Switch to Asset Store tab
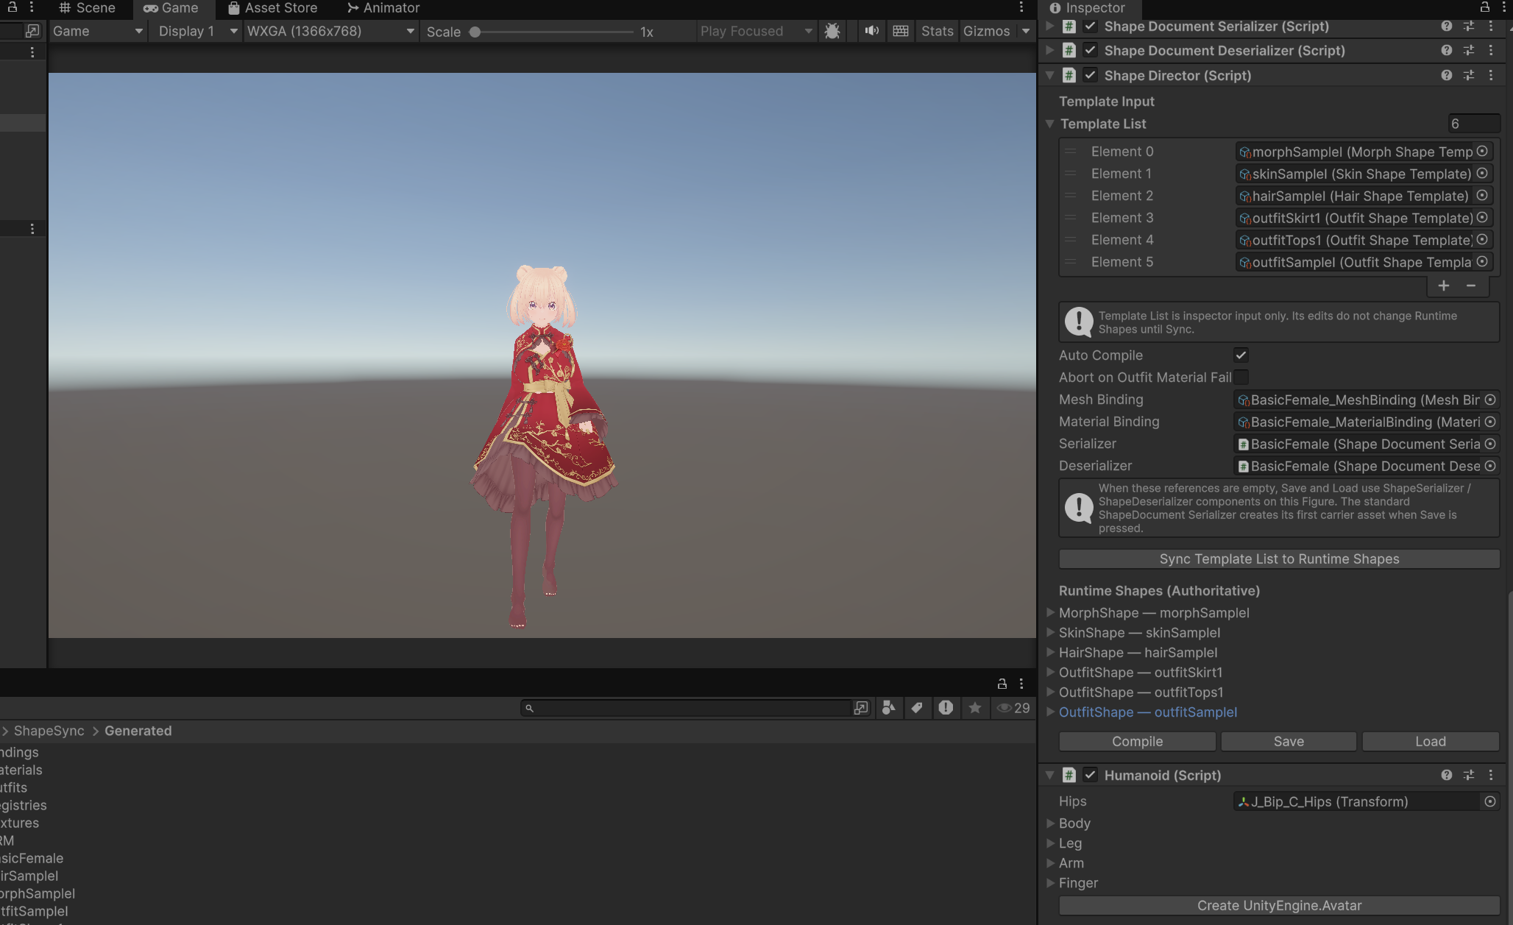This screenshot has width=1513, height=925. point(272,8)
